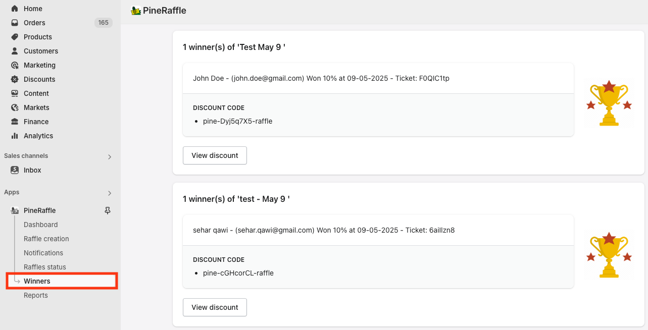The image size is (648, 330).
Task: Expand the Apps section chevron
Action: pyautogui.click(x=110, y=193)
